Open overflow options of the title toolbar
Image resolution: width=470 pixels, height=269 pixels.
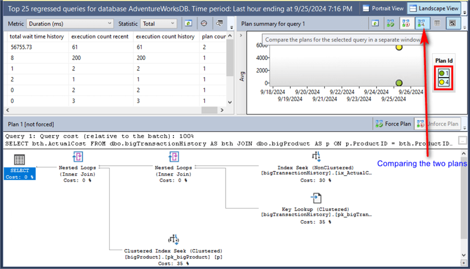[x=465, y=13]
